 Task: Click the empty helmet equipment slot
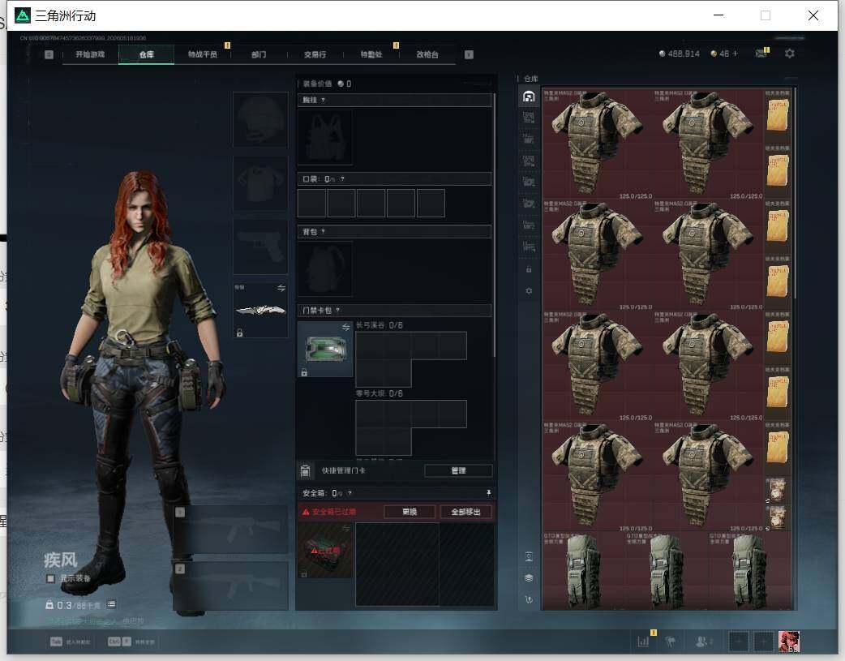(x=260, y=119)
